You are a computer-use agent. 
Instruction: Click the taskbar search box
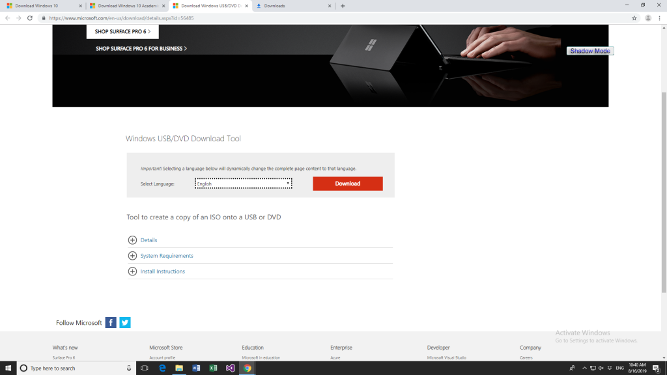click(x=77, y=368)
